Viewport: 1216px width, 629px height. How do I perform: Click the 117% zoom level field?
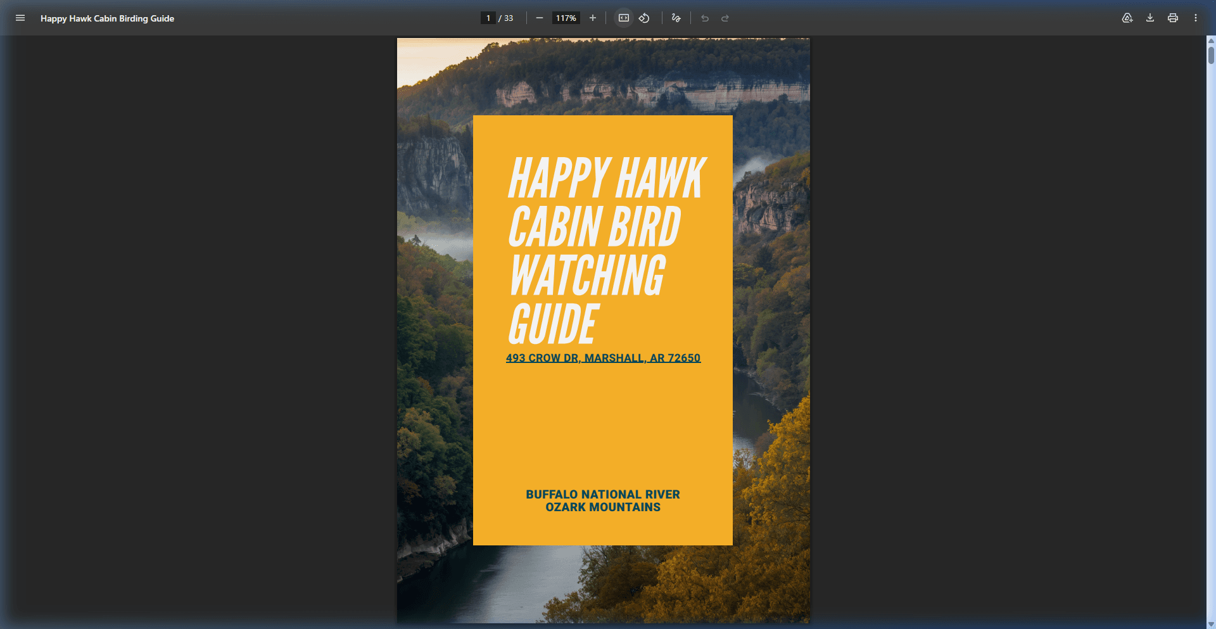click(x=566, y=18)
